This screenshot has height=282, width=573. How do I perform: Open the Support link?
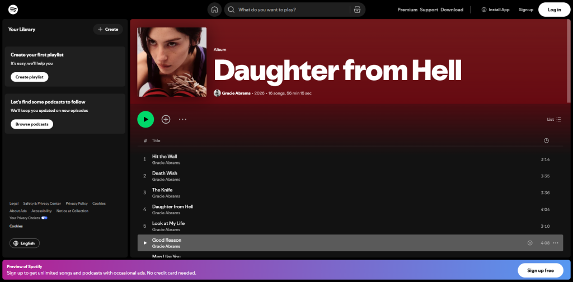point(429,10)
